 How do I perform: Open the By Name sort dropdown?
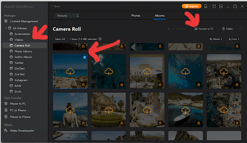click(x=216, y=39)
